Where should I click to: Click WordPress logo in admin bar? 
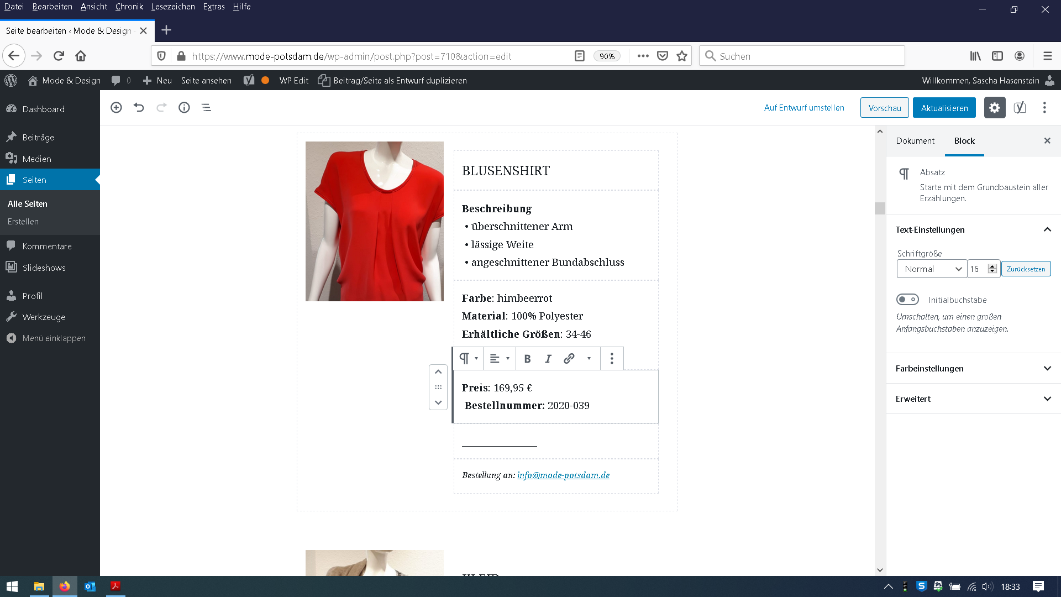coord(11,81)
